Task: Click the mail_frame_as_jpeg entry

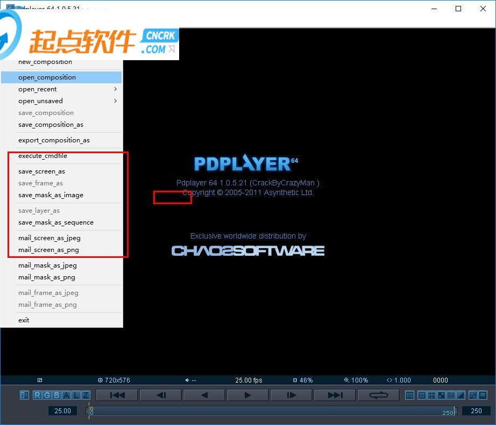Action: (x=61, y=293)
